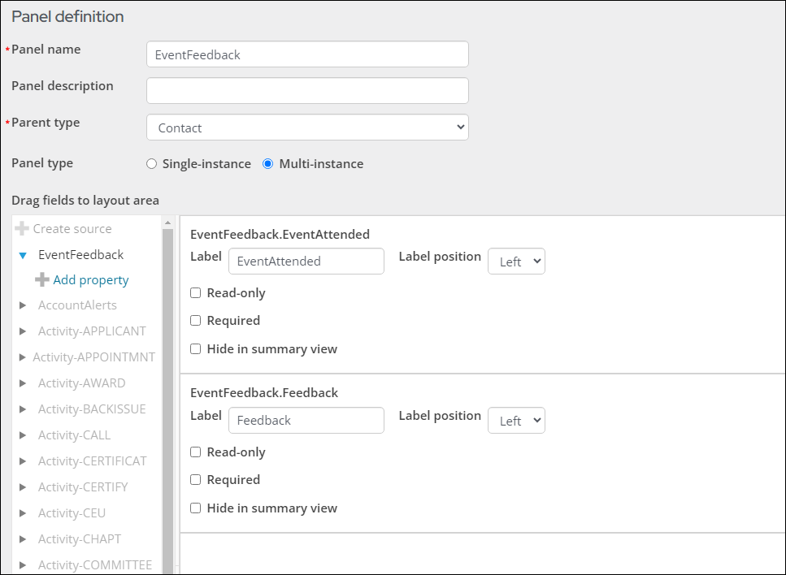Click the source list scroll-up arrow

[168, 223]
